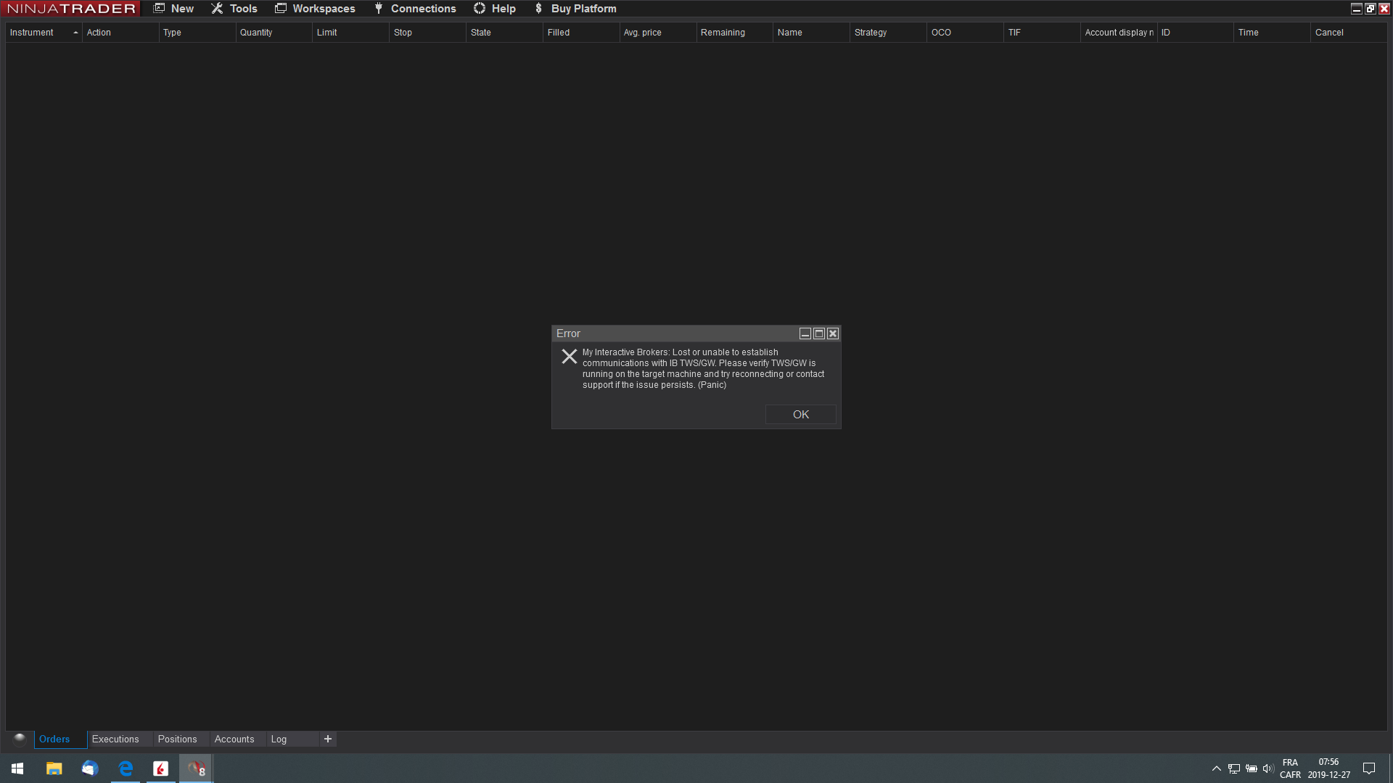Click the connection status ball icon
Viewport: 1393px width, 783px height.
(x=20, y=739)
